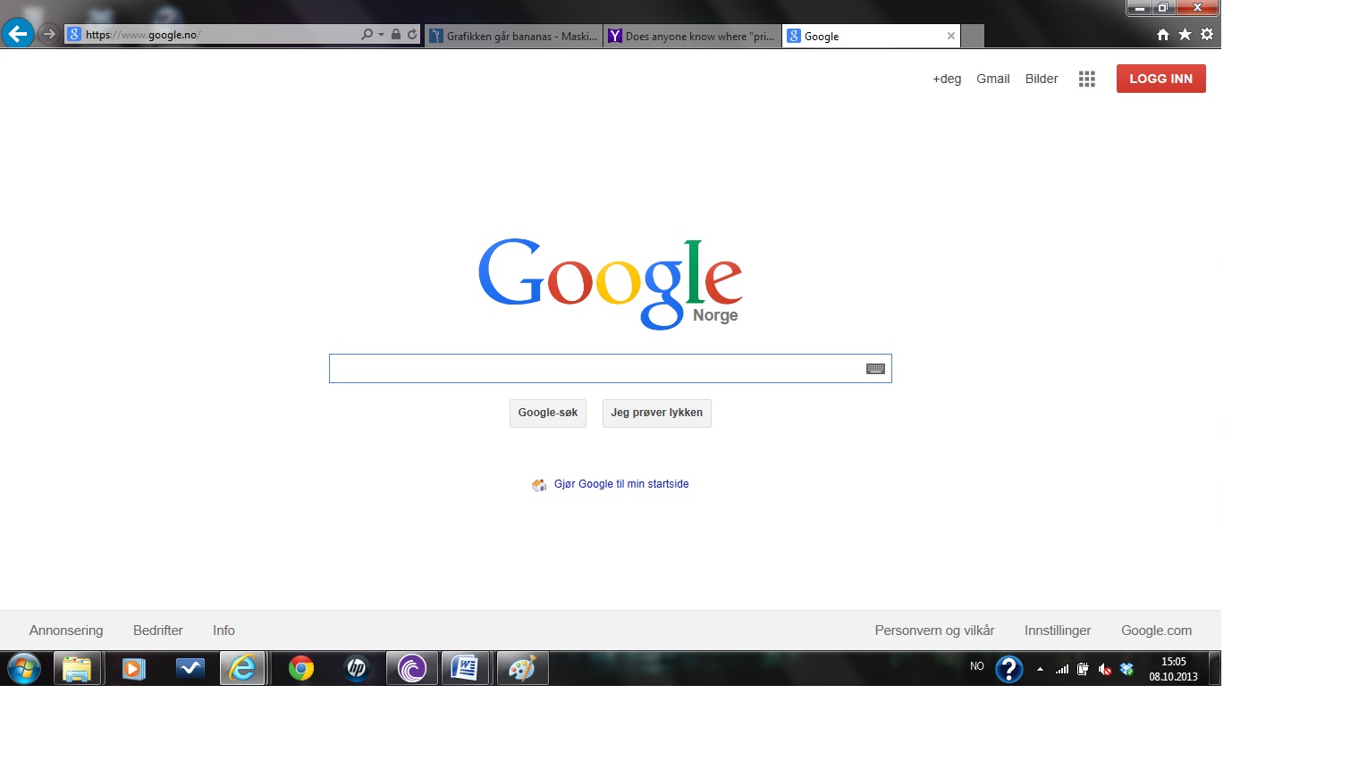The image size is (1350, 777).
Task: Open the address bar autocomplete dropdown arrow
Action: coord(382,34)
